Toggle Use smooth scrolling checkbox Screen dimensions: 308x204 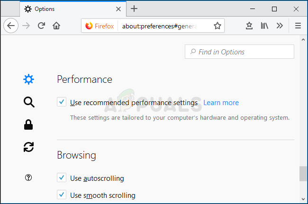click(62, 195)
